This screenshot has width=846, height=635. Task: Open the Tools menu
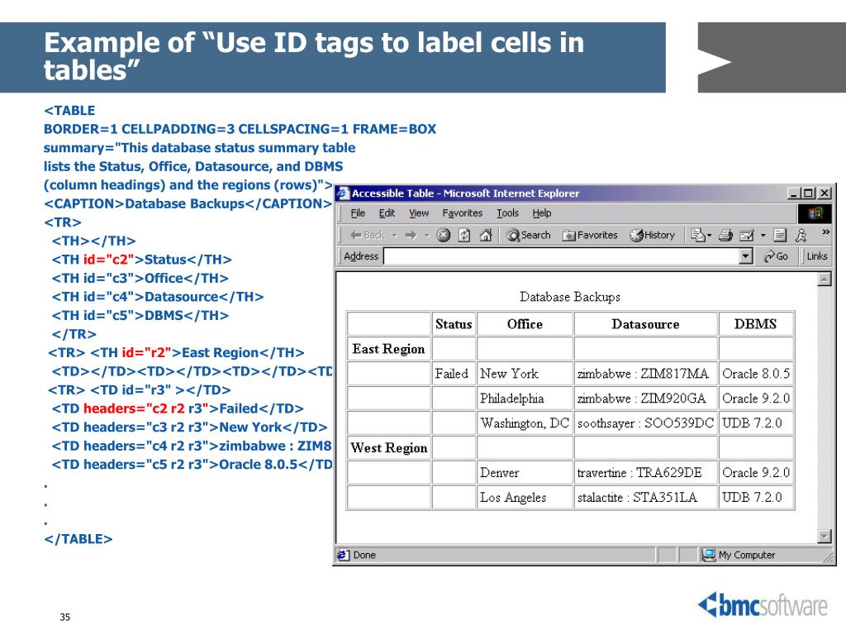tap(508, 212)
